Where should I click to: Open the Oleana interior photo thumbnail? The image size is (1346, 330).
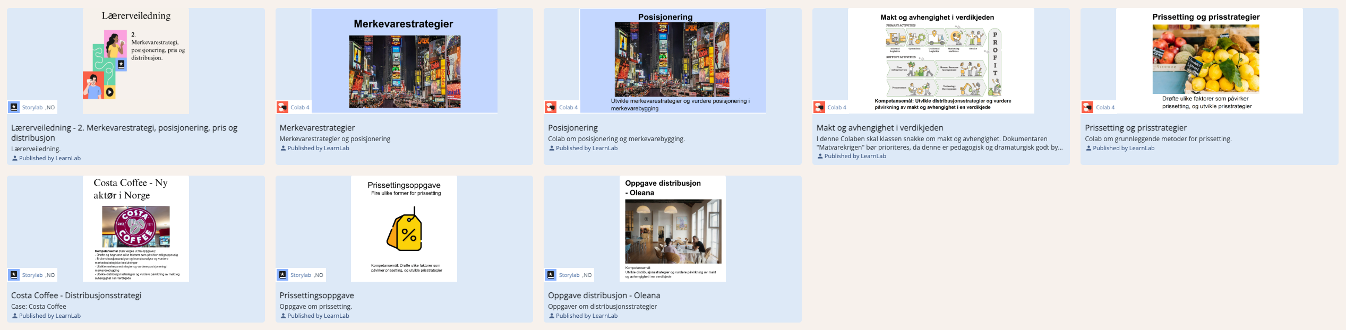pyautogui.click(x=673, y=231)
